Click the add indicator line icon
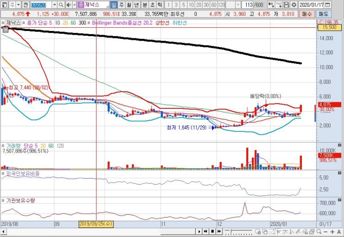344x237 pixels. tap(279, 5)
